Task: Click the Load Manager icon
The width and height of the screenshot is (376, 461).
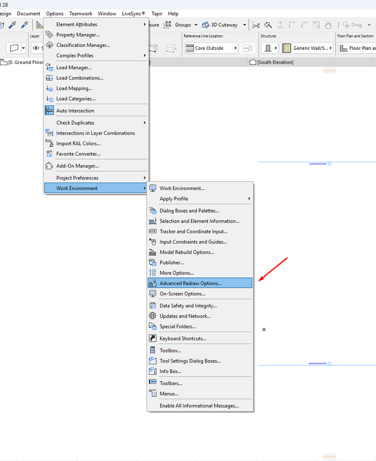Action: (x=49, y=68)
